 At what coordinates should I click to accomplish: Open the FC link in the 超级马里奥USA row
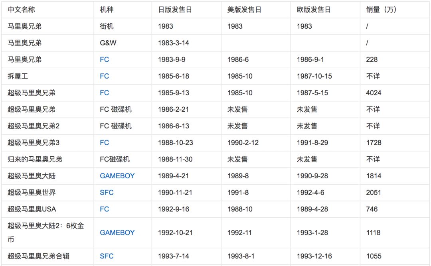point(105,209)
